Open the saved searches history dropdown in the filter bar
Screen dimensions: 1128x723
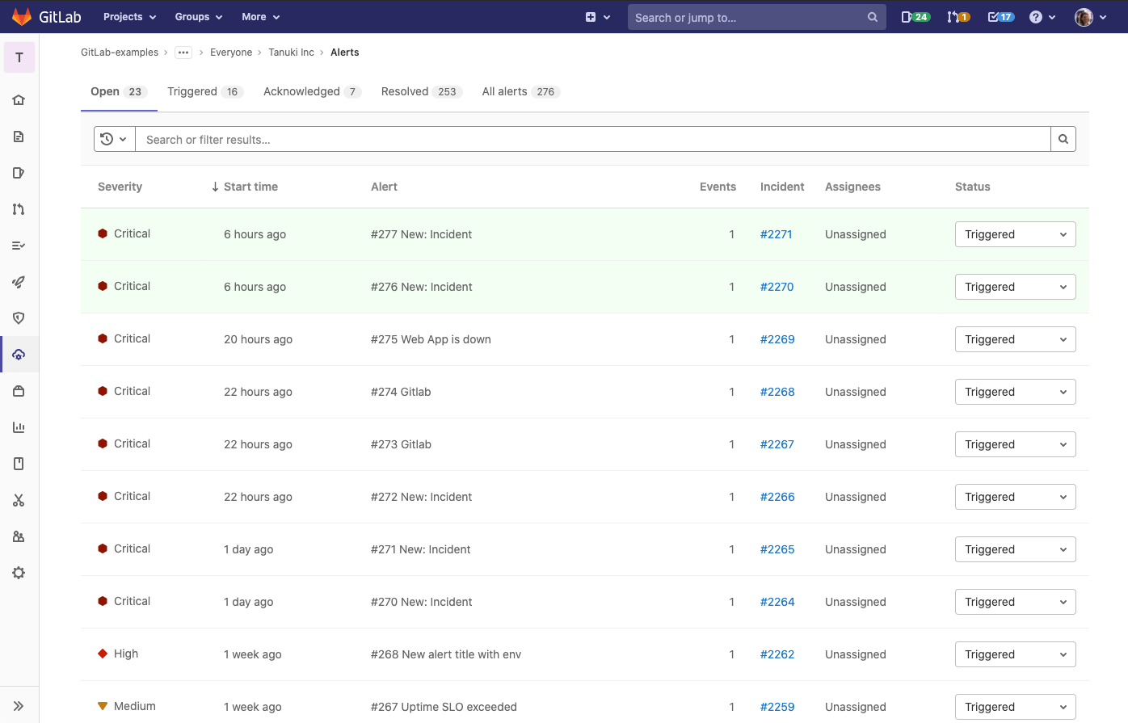tap(114, 138)
